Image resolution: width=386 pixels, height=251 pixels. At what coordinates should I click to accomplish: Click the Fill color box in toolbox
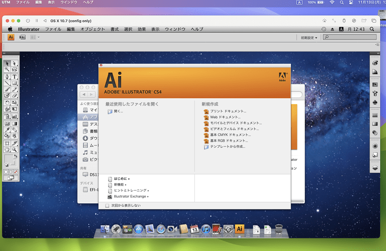pos(8,159)
